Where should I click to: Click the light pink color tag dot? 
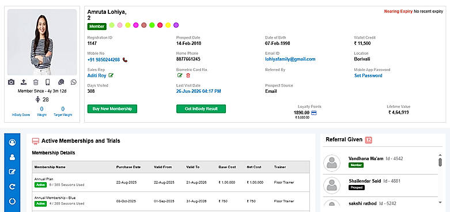tap(120, 25)
